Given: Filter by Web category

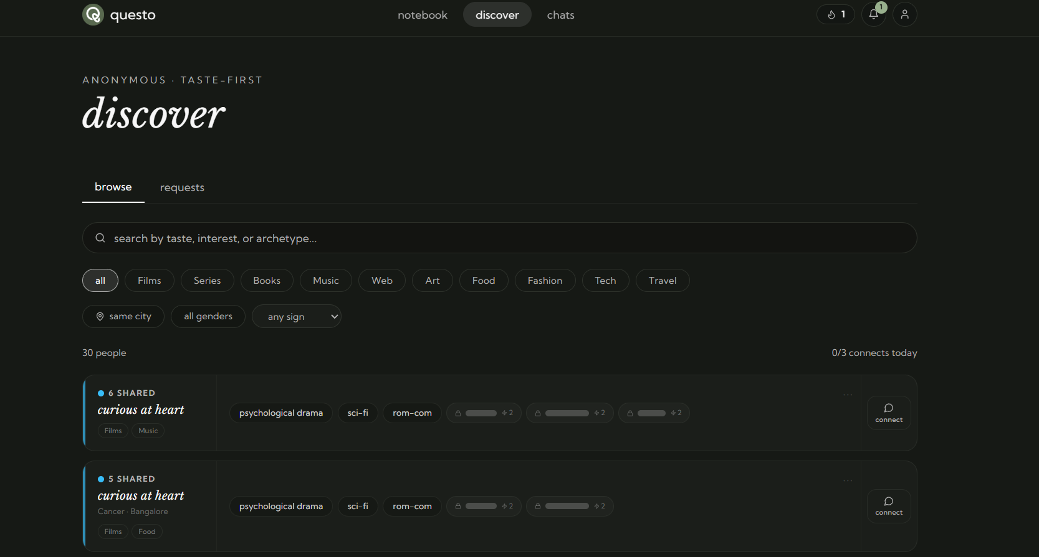Looking at the screenshot, I should [382, 281].
